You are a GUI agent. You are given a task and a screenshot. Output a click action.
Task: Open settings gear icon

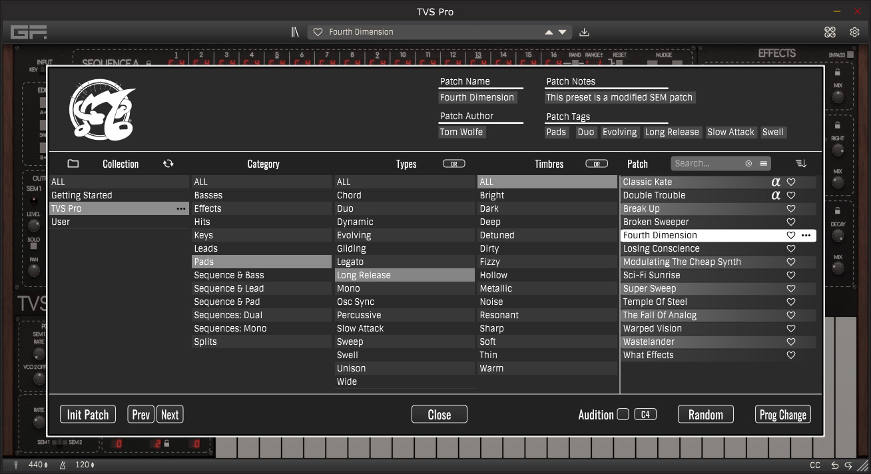pos(854,32)
